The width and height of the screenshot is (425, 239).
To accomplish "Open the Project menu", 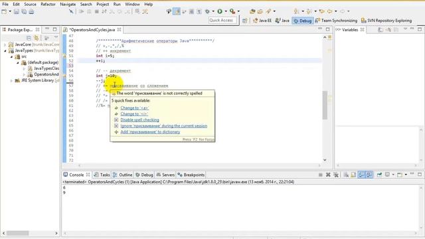I will tap(103, 5).
